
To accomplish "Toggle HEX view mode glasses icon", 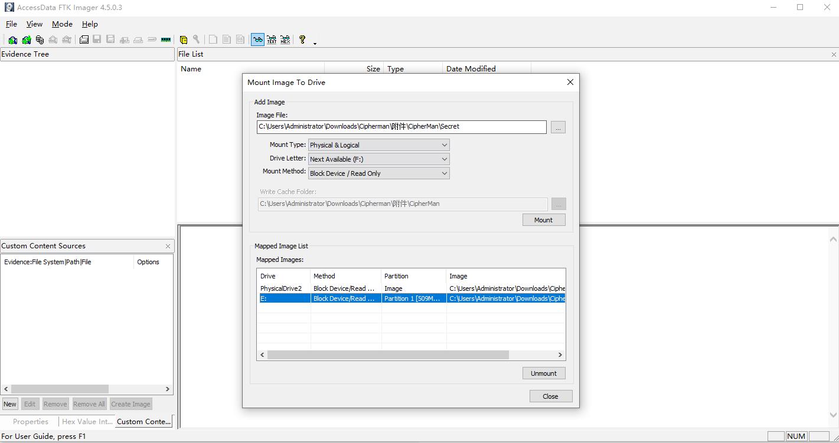I will pos(285,40).
